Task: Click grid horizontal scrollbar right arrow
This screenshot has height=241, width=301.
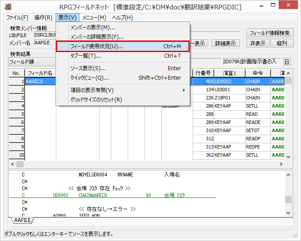Action: point(281,164)
